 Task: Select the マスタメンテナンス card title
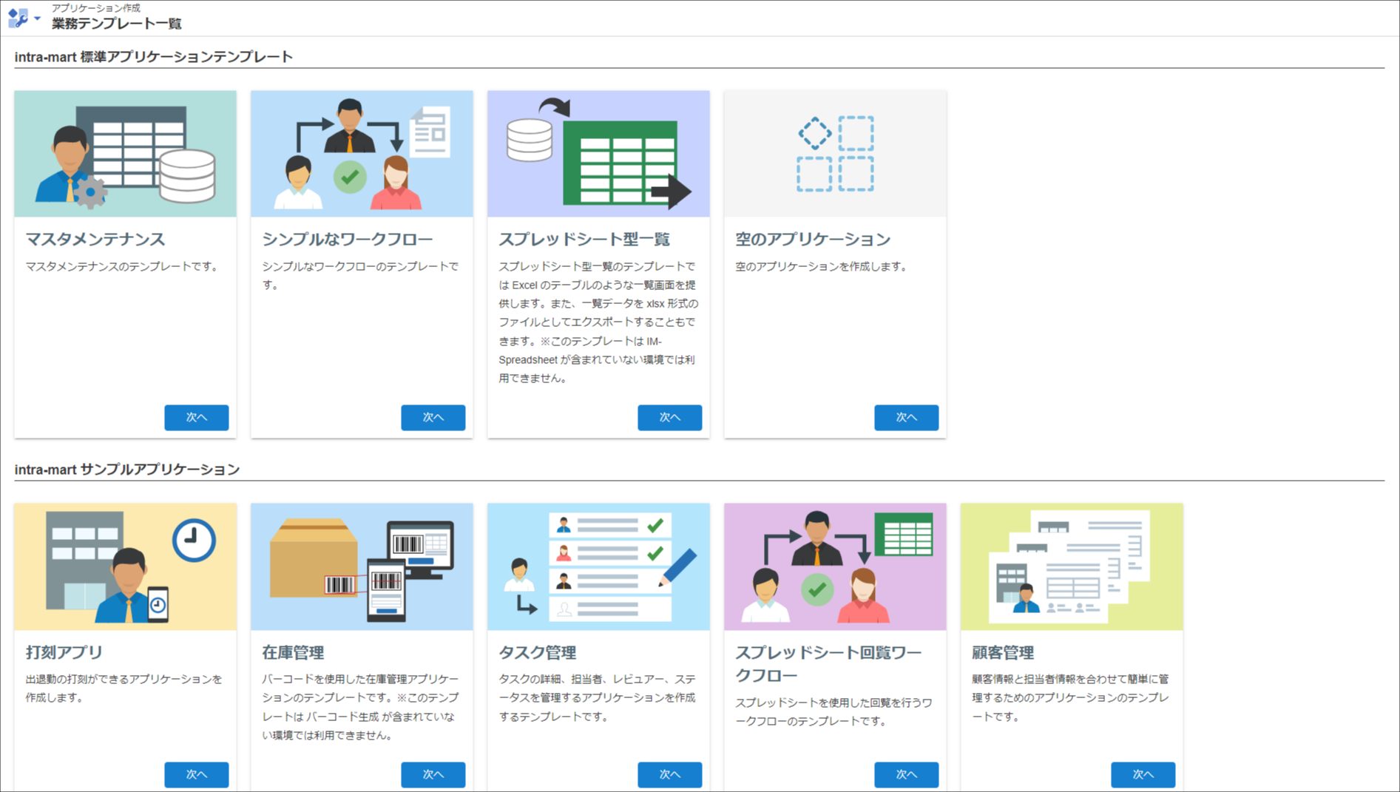click(95, 239)
